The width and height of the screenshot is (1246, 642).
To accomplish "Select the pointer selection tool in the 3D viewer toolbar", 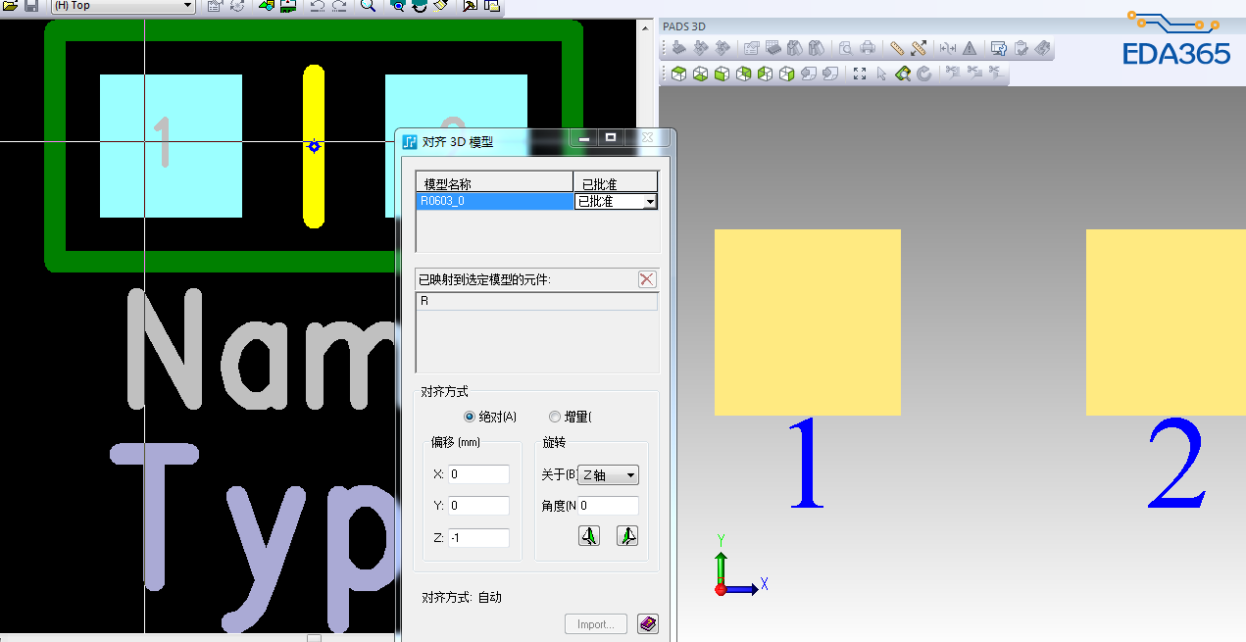I will click(x=881, y=73).
